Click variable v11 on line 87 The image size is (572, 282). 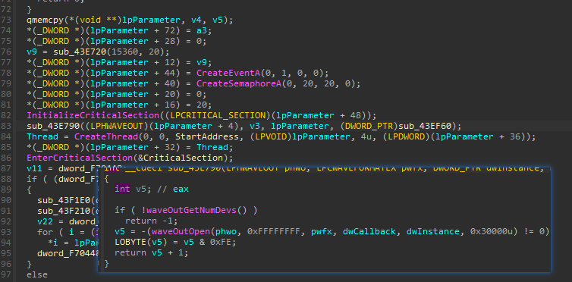tap(35, 168)
